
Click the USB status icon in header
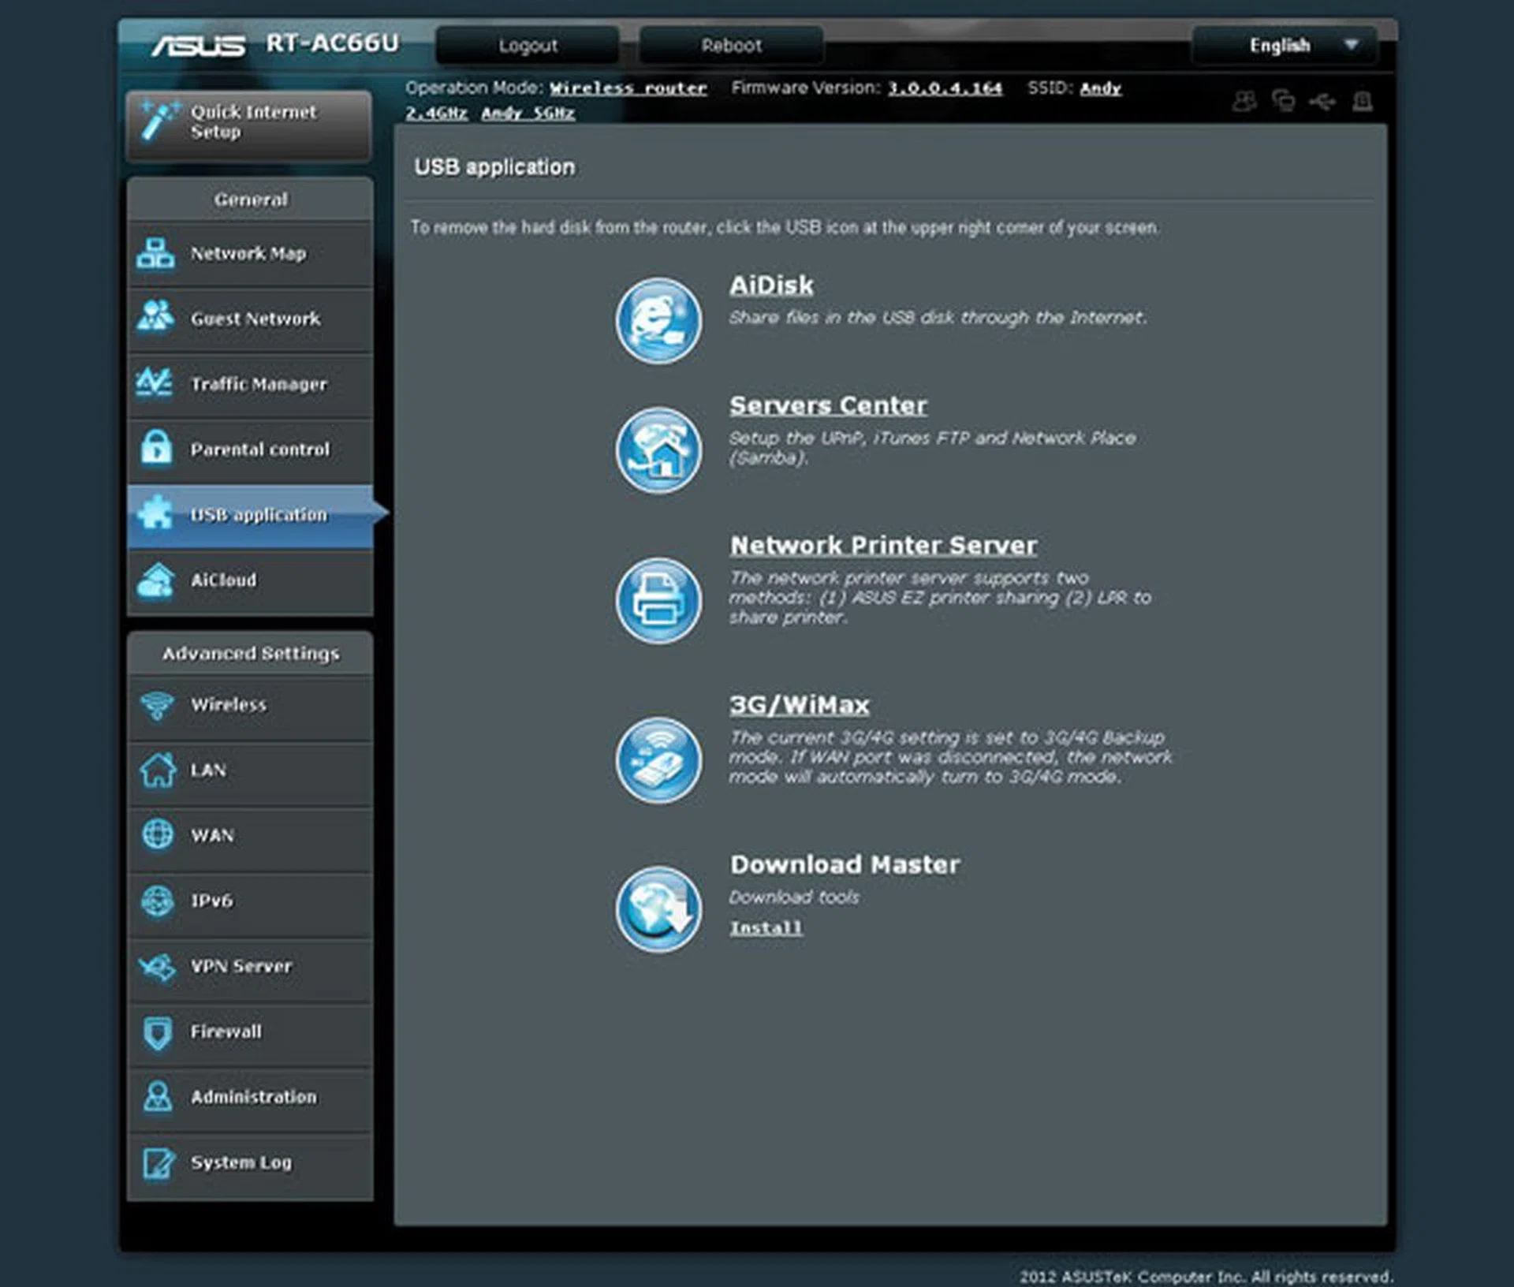[1322, 102]
